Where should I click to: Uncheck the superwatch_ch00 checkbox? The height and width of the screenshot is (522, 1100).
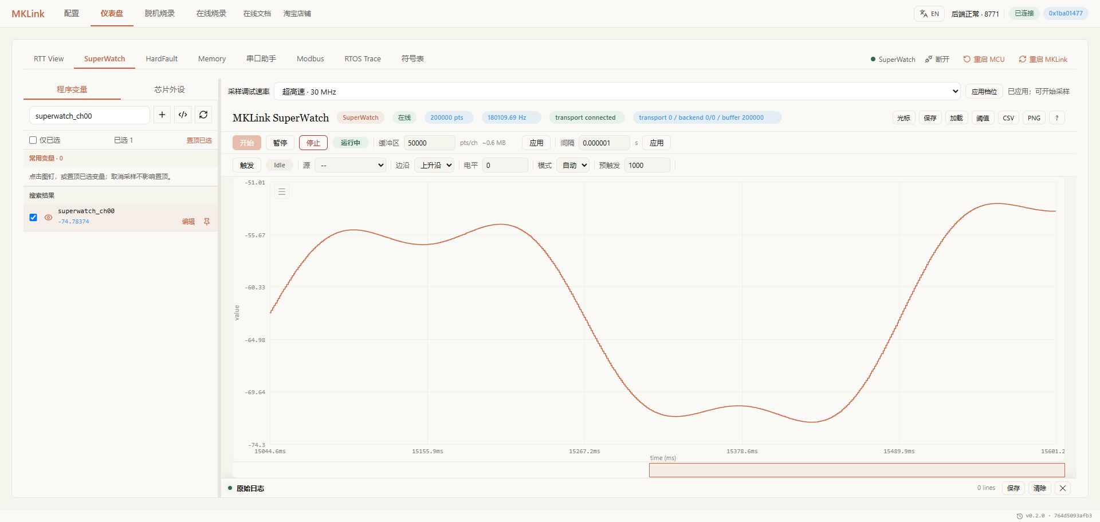(33, 217)
